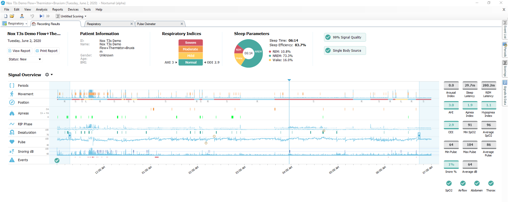508x202 pixels.
Task: Start the play analysis toolbar icon
Action: click(x=42, y=16)
